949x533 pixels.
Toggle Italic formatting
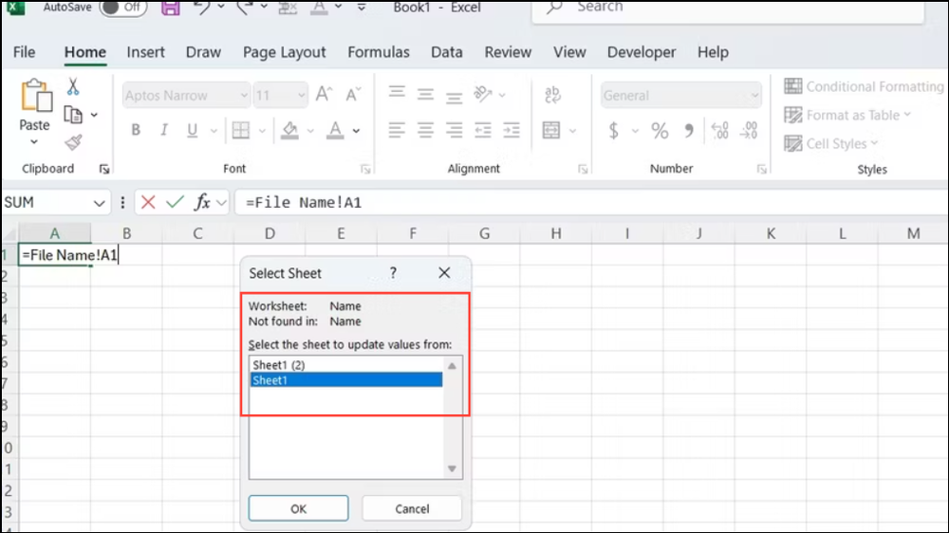pos(164,130)
